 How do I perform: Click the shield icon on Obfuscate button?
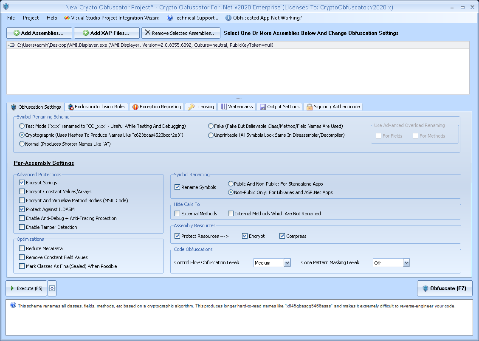425,288
